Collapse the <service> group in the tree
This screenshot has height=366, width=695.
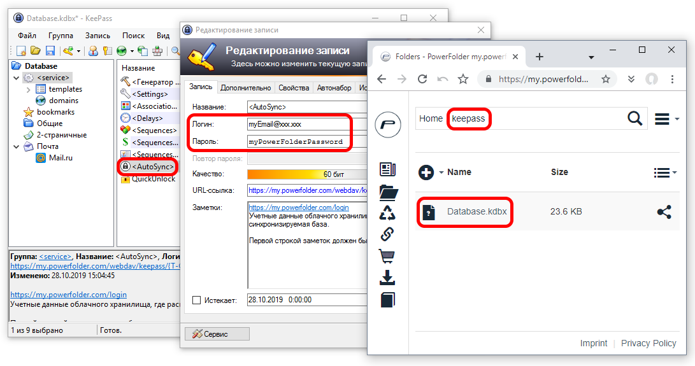17,78
